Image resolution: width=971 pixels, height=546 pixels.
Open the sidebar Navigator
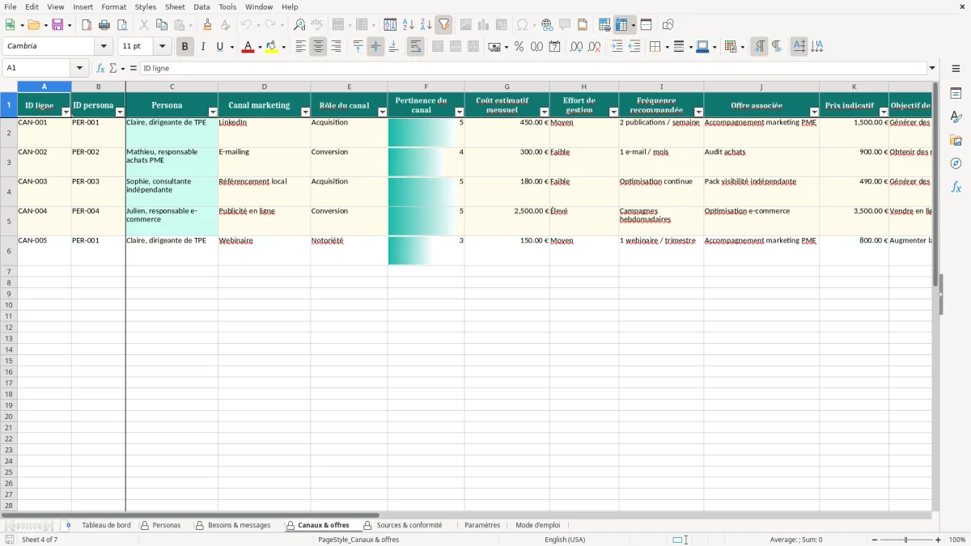(x=956, y=163)
